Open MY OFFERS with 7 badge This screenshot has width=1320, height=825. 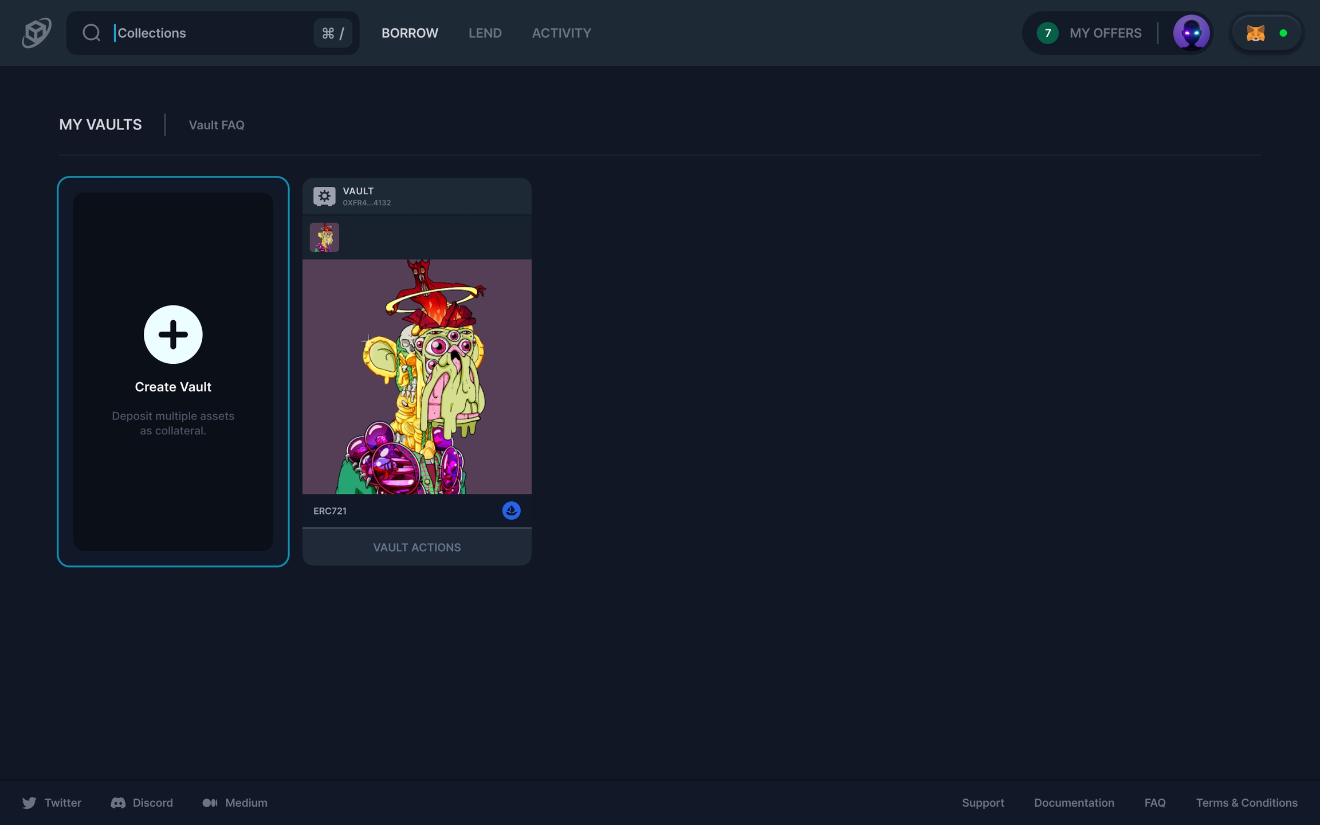(1090, 33)
